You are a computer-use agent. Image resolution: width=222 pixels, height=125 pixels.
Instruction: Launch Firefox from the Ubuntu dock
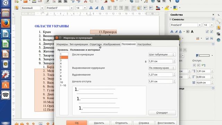click(x=6, y=23)
